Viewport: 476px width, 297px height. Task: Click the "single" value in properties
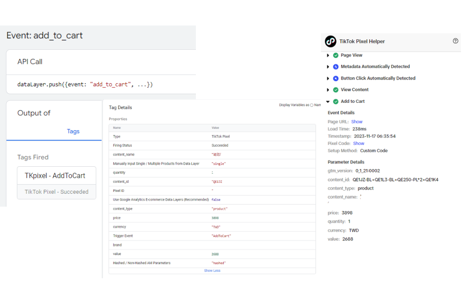[219, 164]
